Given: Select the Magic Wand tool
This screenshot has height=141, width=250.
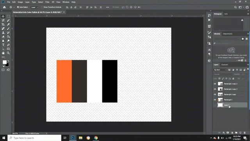Looking at the screenshot, I should [8, 20].
